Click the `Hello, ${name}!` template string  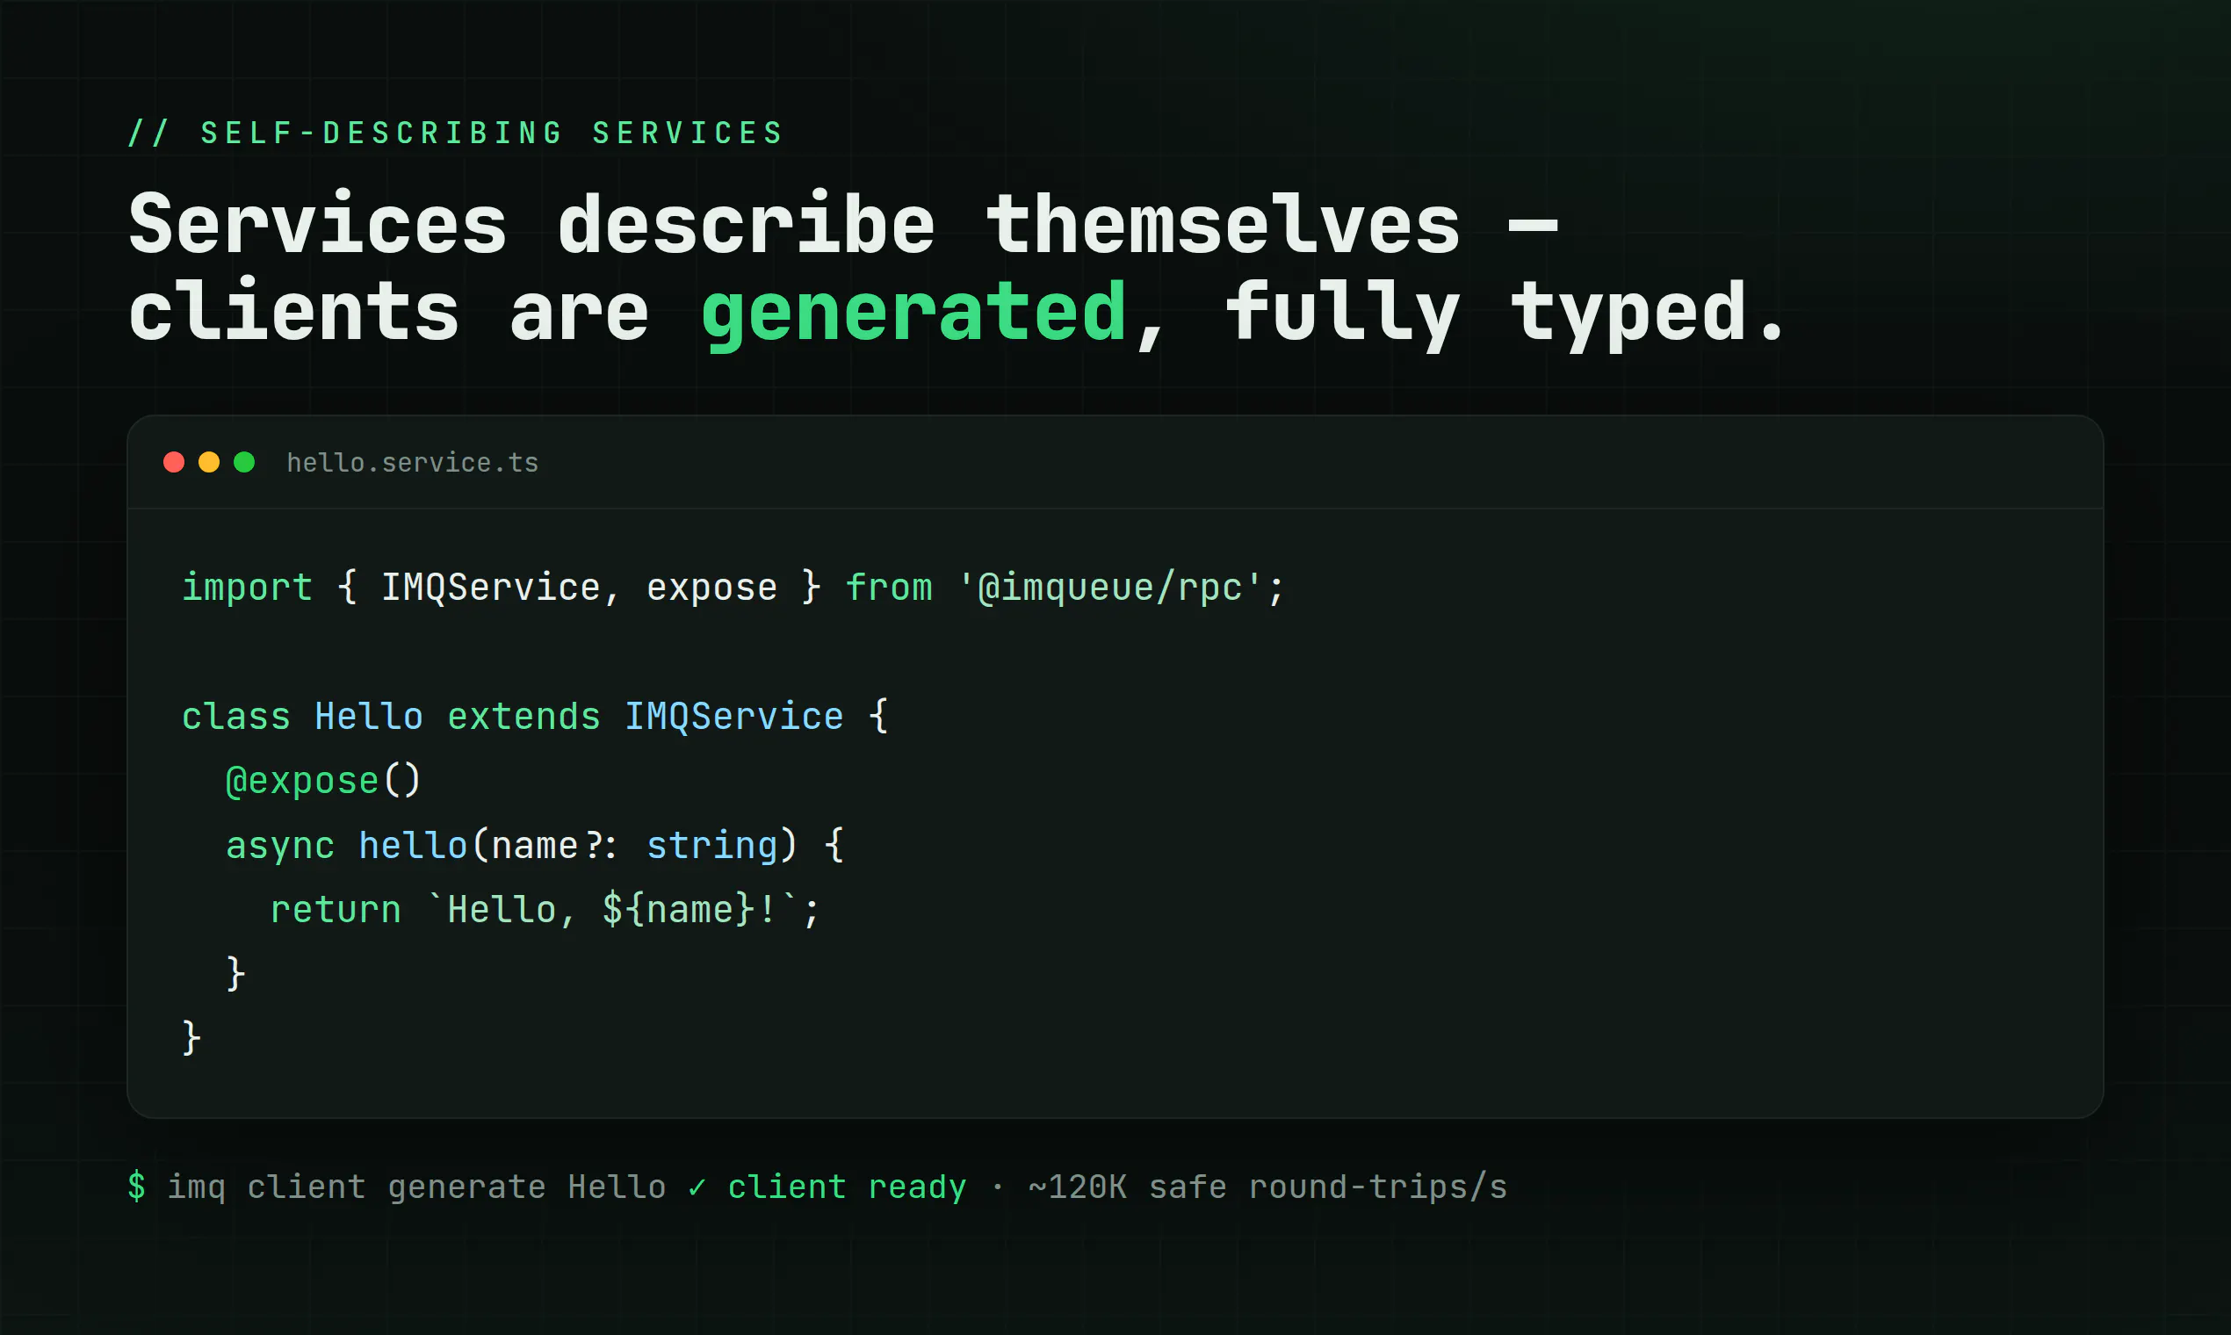point(611,910)
